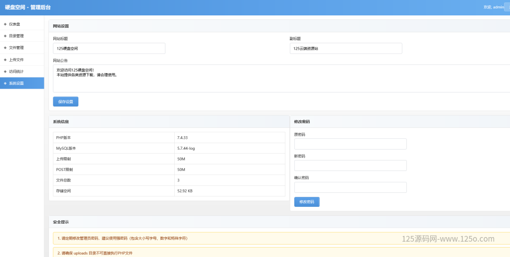510x257 pixels.
Task: Click the 上传文件 sidebar icon
Action: pyautogui.click(x=5, y=60)
